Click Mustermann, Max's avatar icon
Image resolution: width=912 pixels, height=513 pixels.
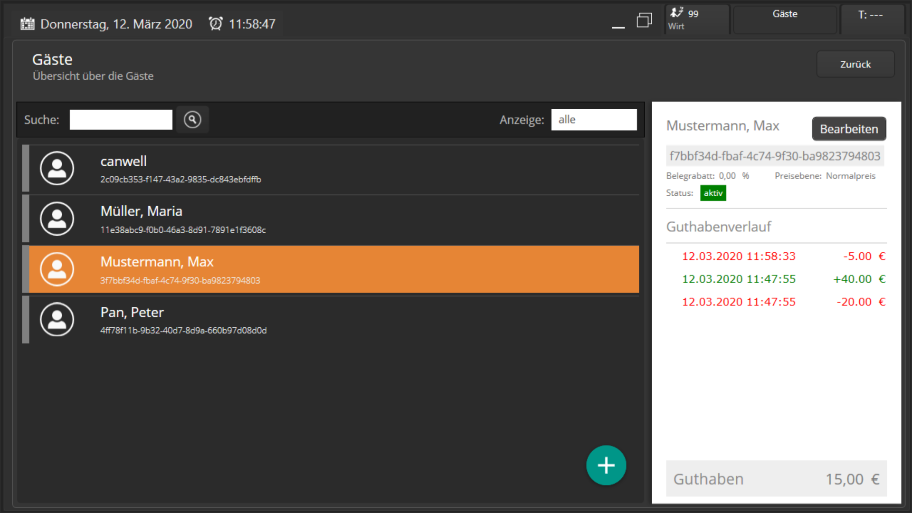tap(57, 269)
